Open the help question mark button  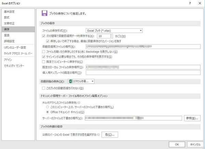[190, 3]
